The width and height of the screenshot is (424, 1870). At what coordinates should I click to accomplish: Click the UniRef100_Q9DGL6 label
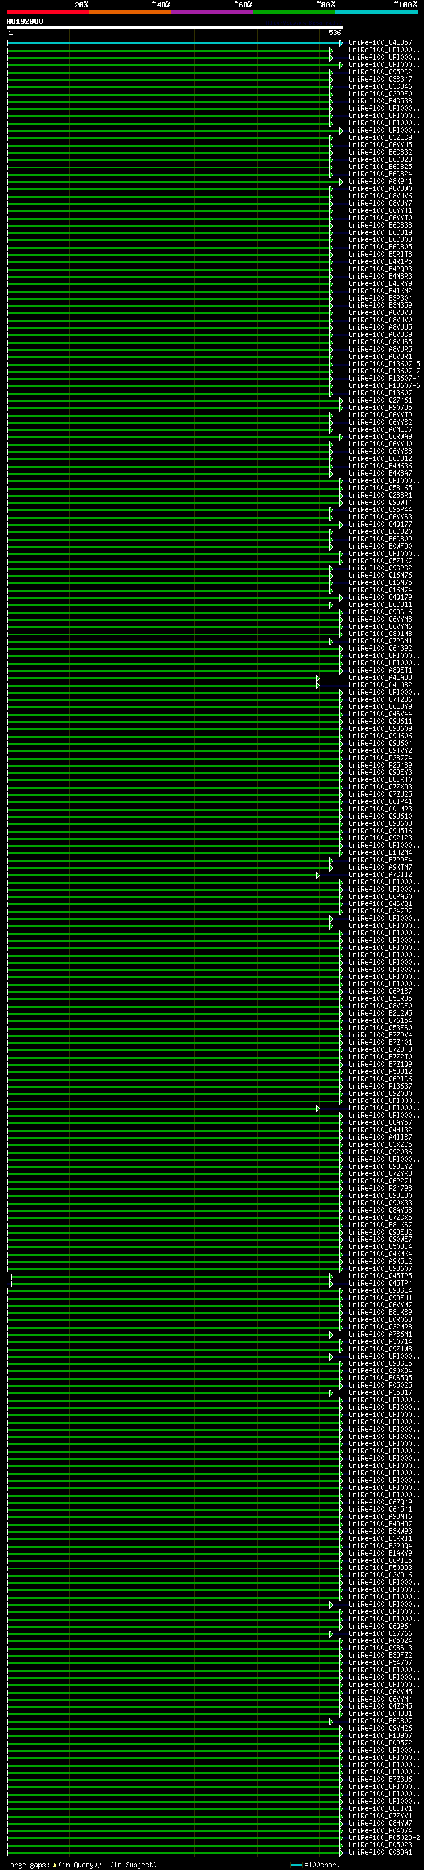(380, 612)
